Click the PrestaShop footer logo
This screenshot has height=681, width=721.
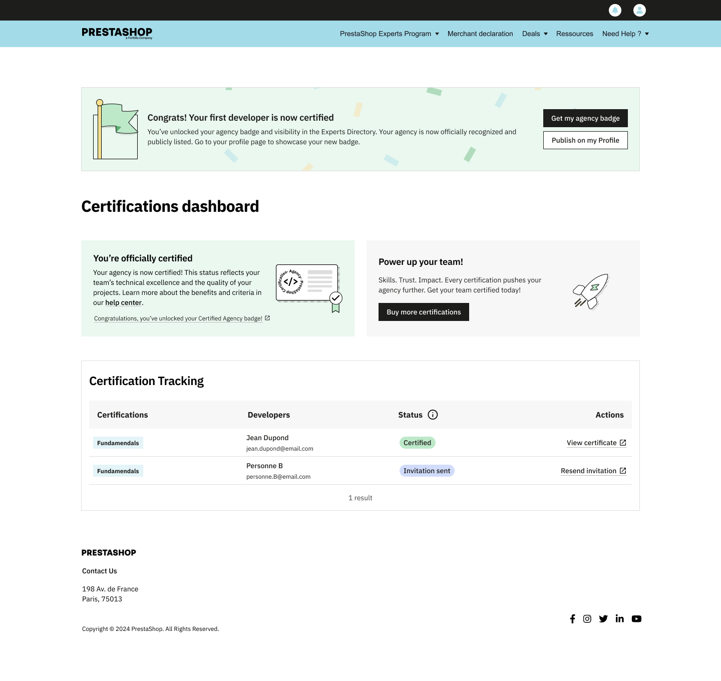pyautogui.click(x=109, y=552)
